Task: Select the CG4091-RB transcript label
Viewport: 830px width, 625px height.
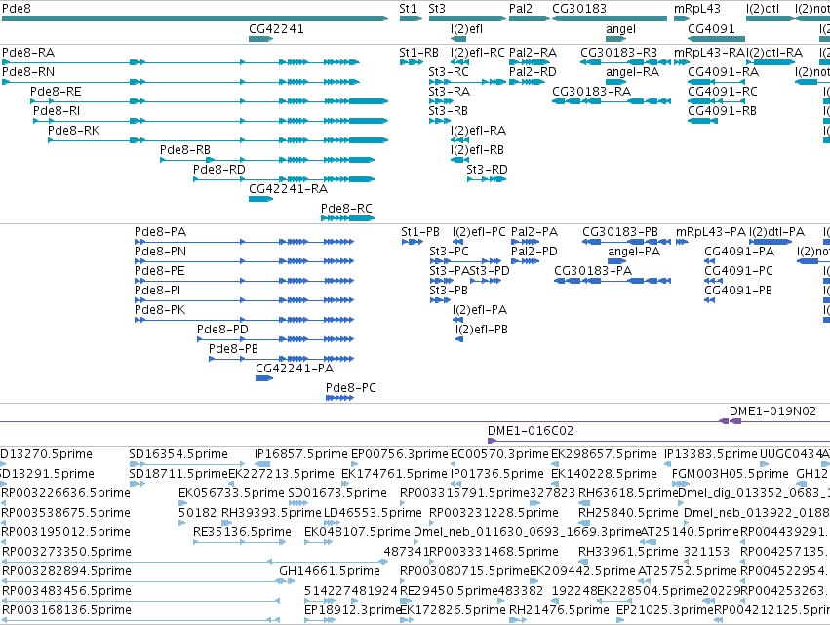Action: (x=722, y=111)
